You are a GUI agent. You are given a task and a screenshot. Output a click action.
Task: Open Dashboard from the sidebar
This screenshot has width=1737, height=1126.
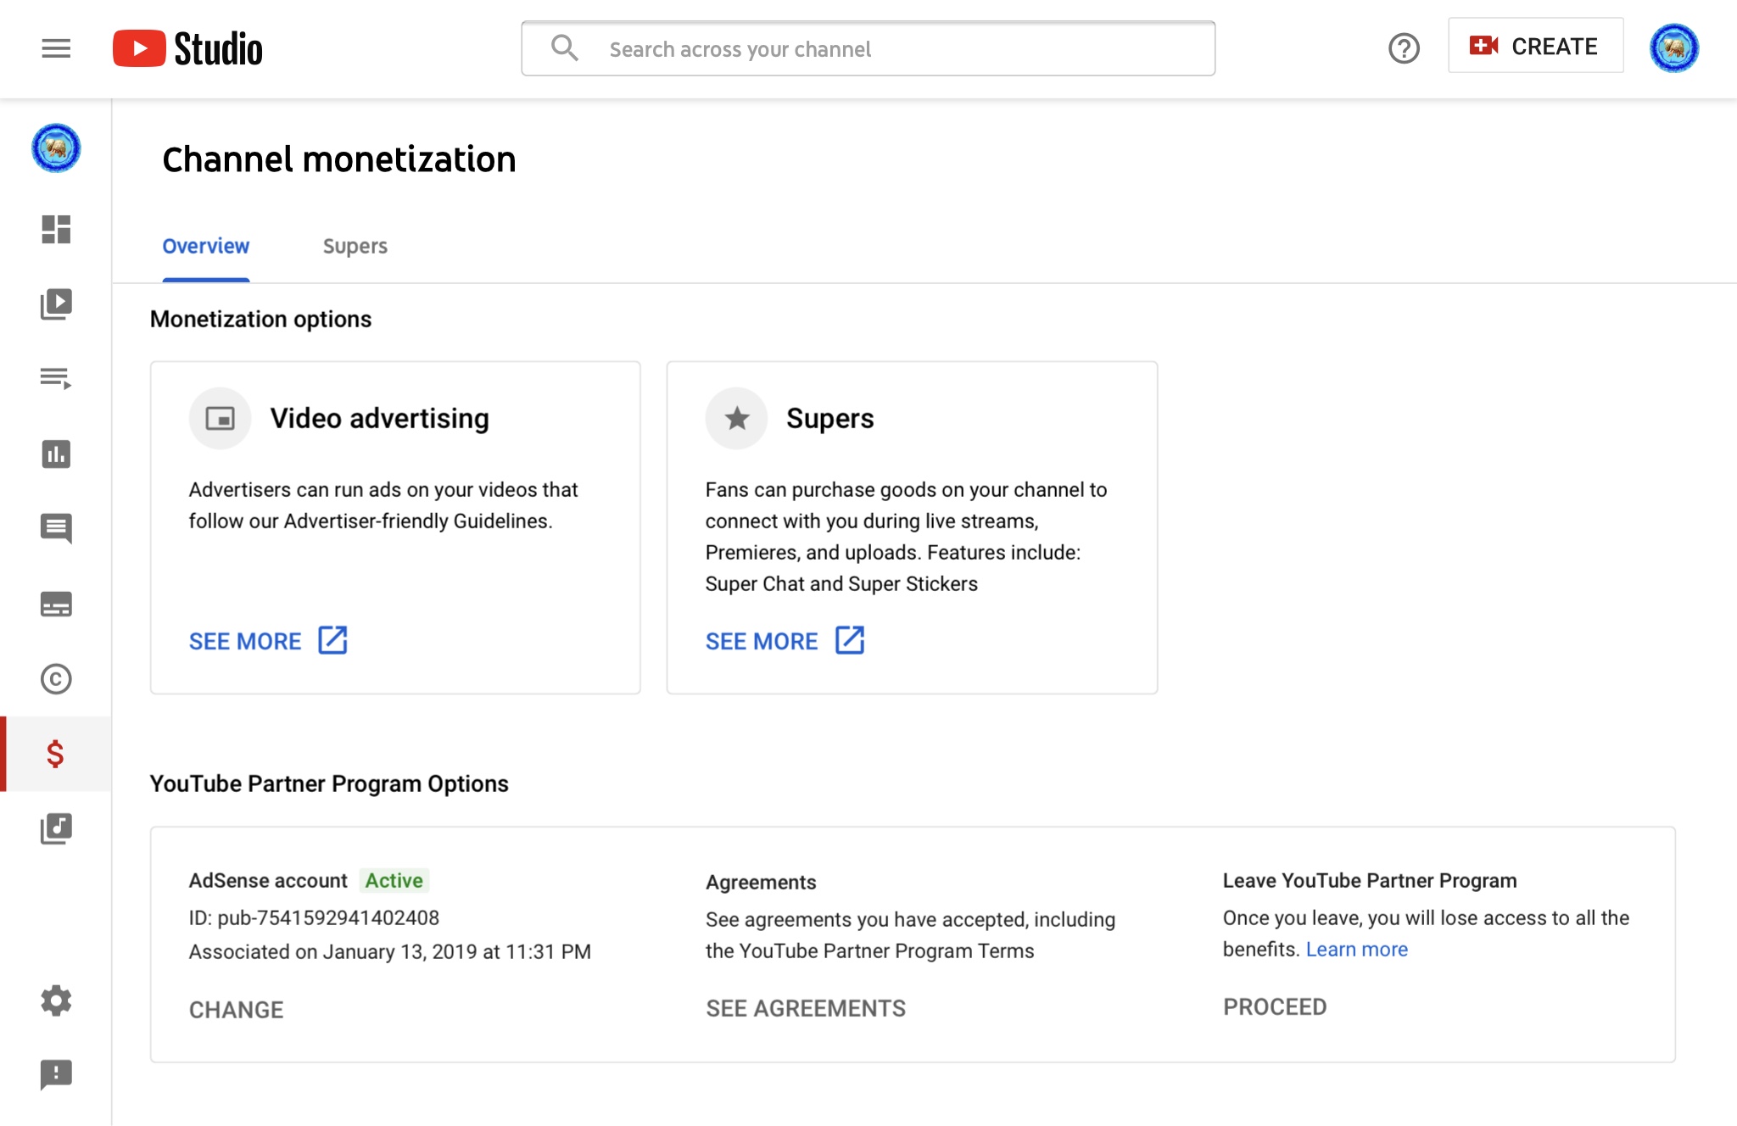56,229
